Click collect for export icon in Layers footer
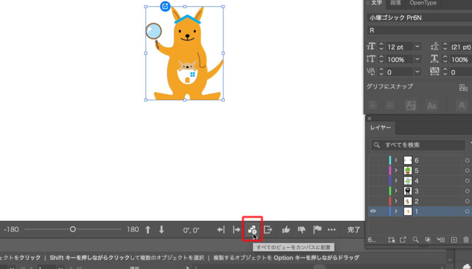The height and width of the screenshot is (269, 472). coord(391,240)
